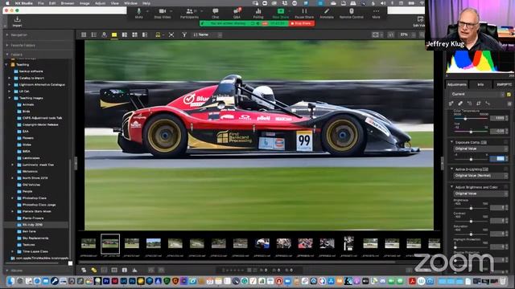
Task: Select the first filmstrip thumbnail
Action: [89, 243]
